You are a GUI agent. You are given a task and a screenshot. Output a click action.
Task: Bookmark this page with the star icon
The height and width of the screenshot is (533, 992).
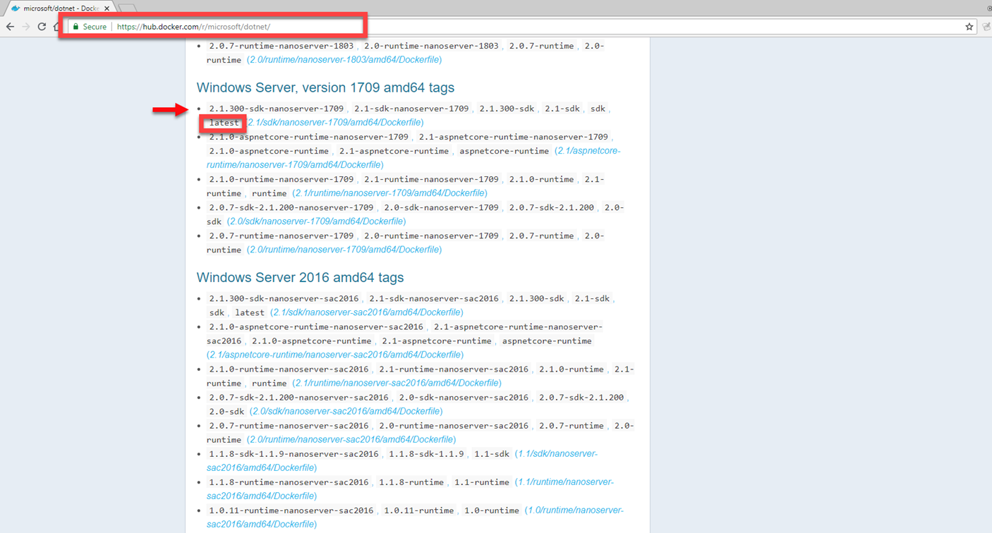969,27
